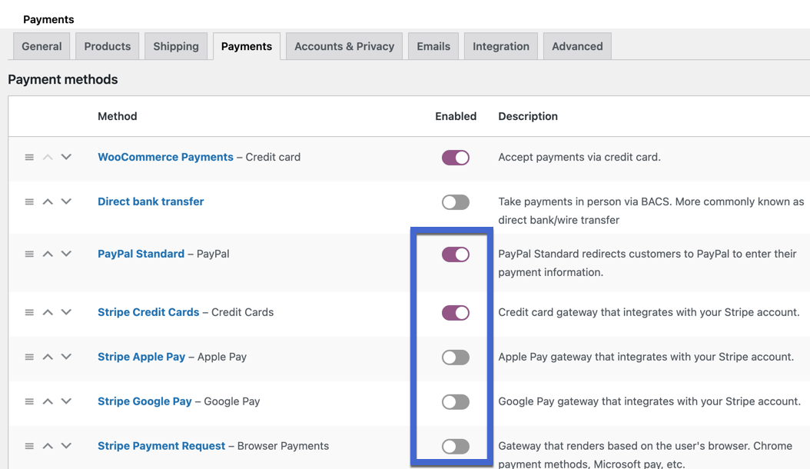Grab the drag handle for Stripe Google Pay
Viewport: 810px width, 469px height.
(x=29, y=401)
